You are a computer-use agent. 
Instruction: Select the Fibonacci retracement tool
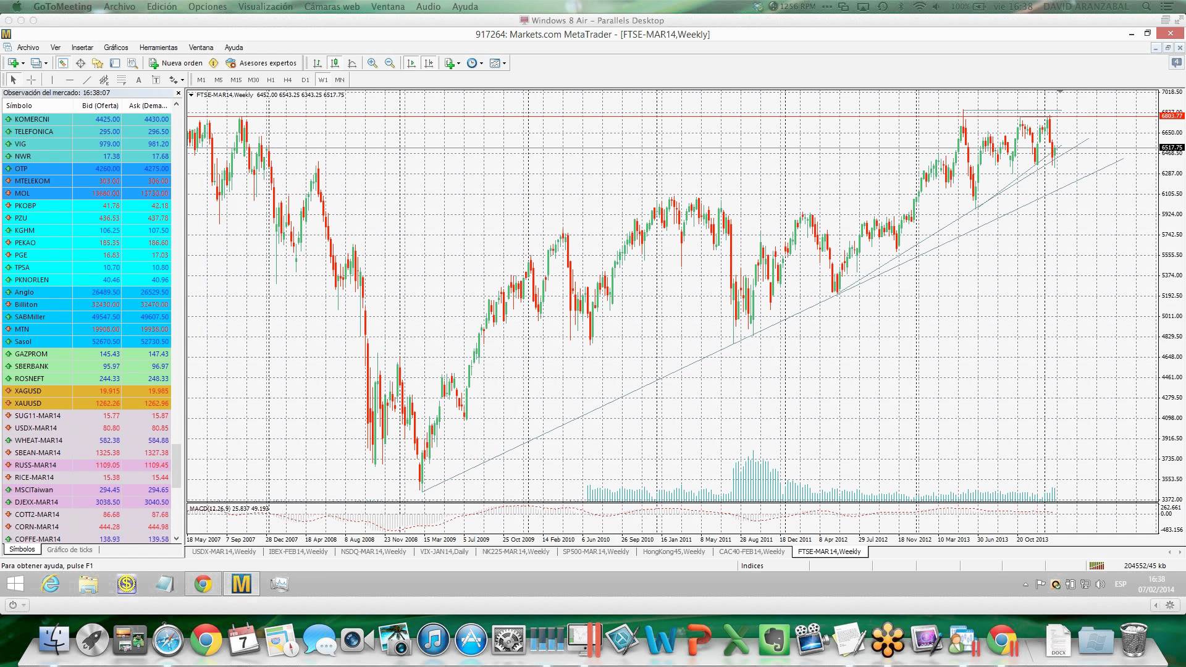tap(122, 80)
